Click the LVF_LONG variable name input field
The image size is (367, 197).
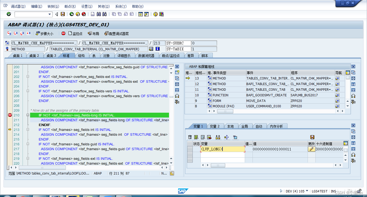(x=223, y=149)
